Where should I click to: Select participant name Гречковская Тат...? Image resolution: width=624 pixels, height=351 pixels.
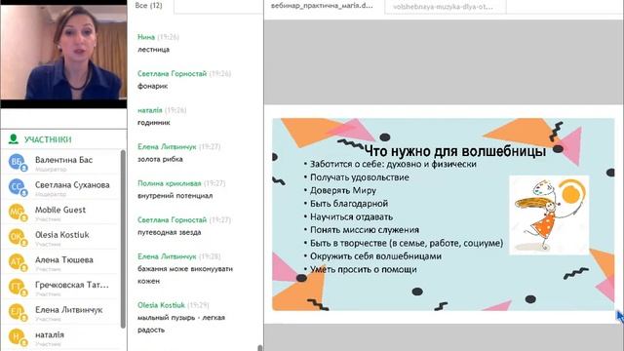[71, 285]
